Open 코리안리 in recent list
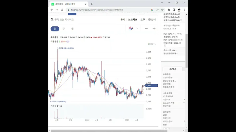 pos(167,112)
